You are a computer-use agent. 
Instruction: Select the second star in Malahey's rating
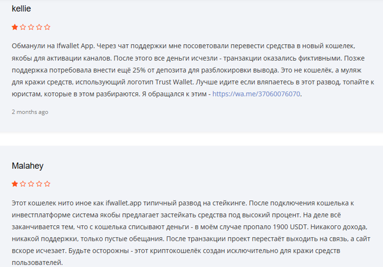tap(23, 184)
